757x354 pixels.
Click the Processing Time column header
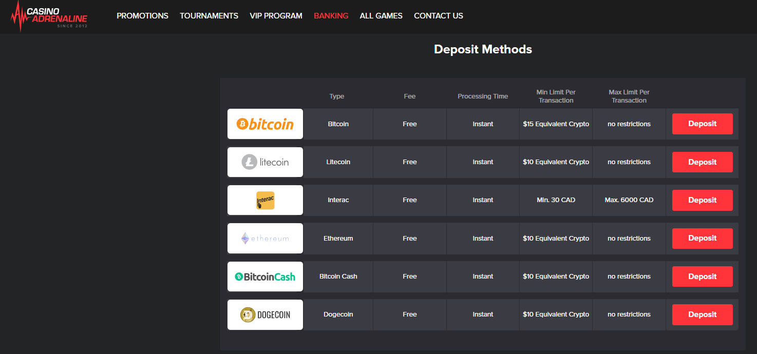(482, 96)
